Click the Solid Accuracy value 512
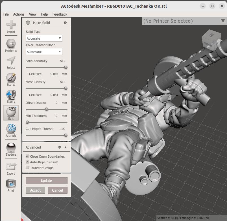The height and width of the screenshot is (221, 227). pyautogui.click(x=63, y=61)
